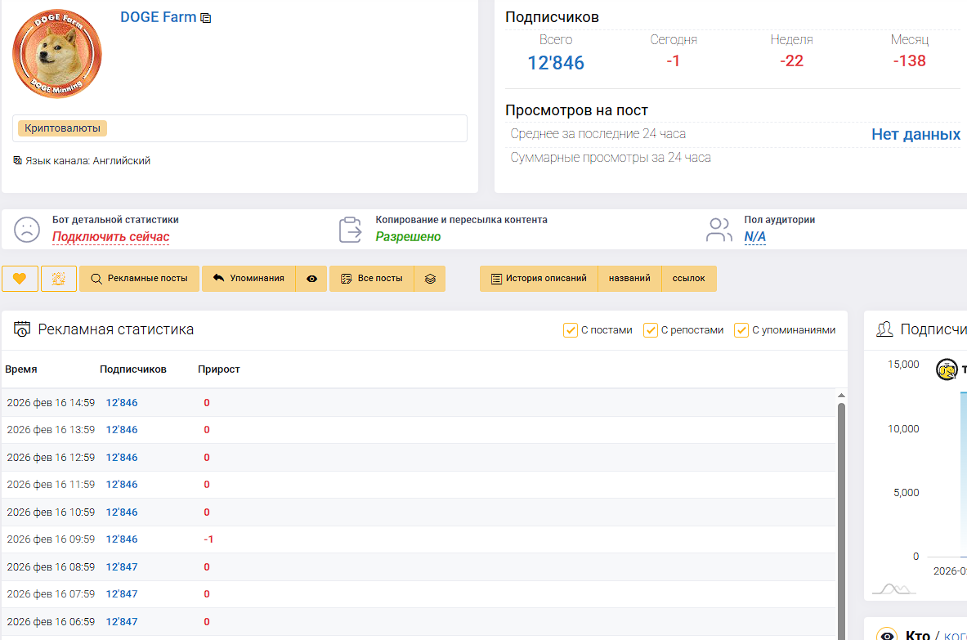Click the eye icon next to Упоминания
This screenshot has width=967, height=640.
[x=311, y=279]
